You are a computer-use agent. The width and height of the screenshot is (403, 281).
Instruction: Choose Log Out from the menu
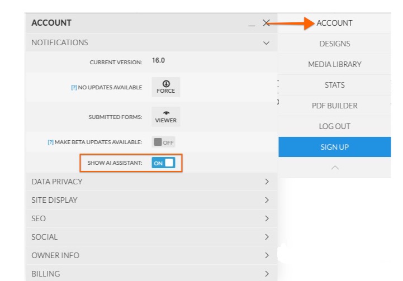[335, 126]
